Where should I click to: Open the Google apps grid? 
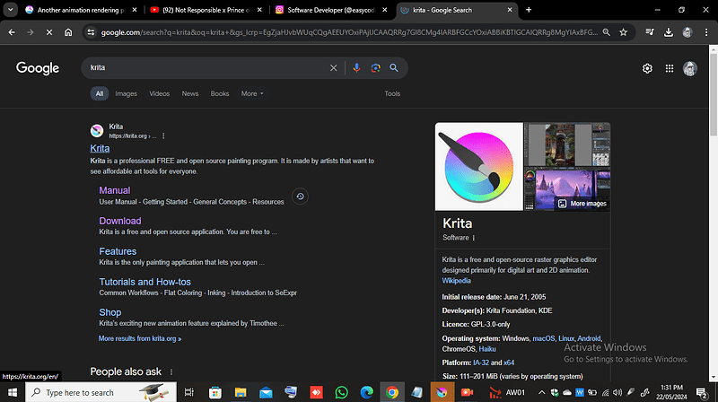pos(669,68)
